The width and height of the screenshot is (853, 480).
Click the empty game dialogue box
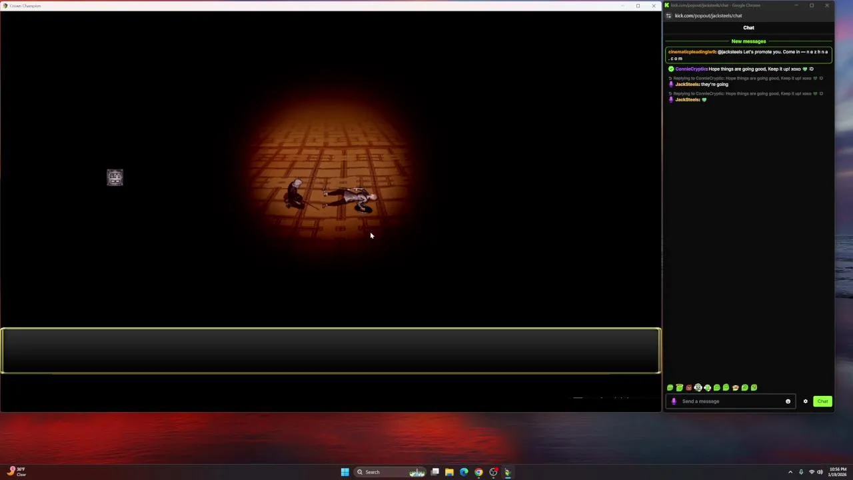331,351
